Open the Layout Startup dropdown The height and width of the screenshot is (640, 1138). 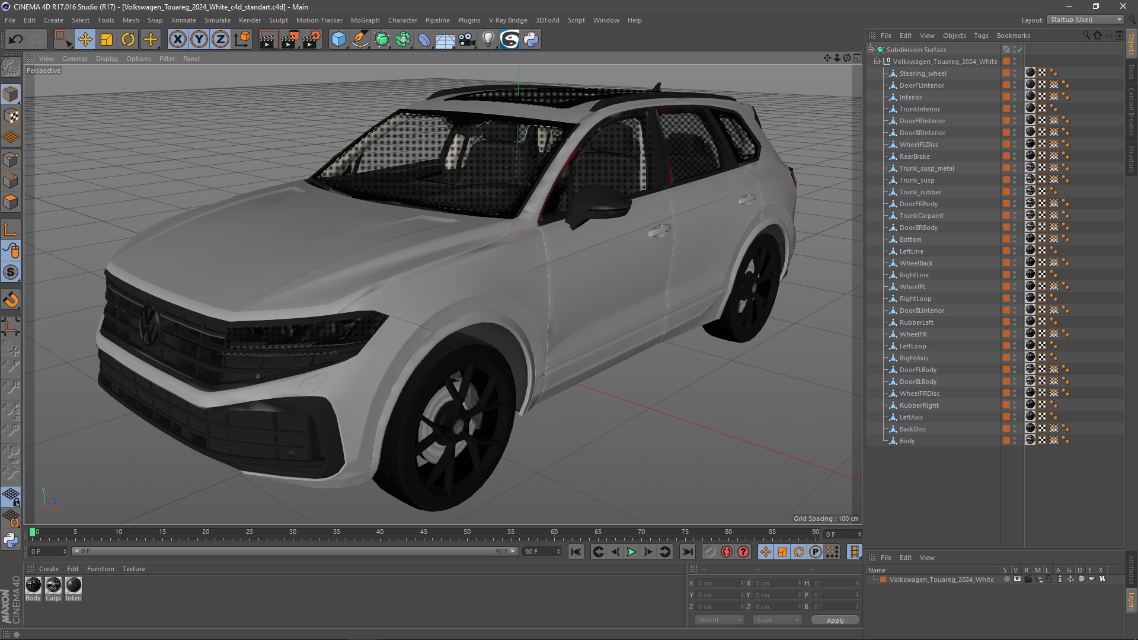click(x=1085, y=20)
